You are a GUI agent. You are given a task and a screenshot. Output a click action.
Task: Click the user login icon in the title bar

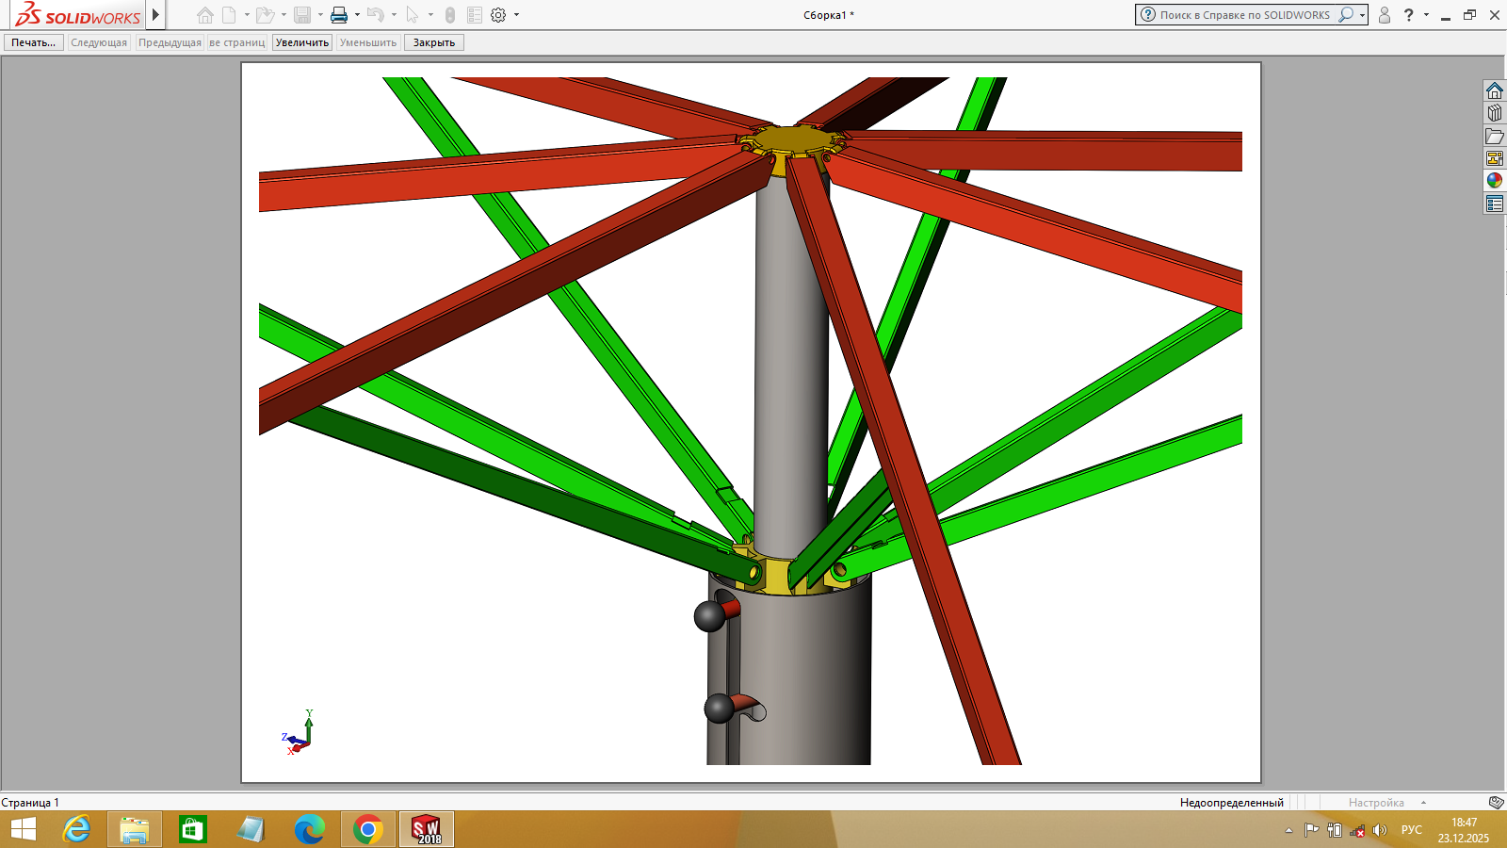[1384, 15]
